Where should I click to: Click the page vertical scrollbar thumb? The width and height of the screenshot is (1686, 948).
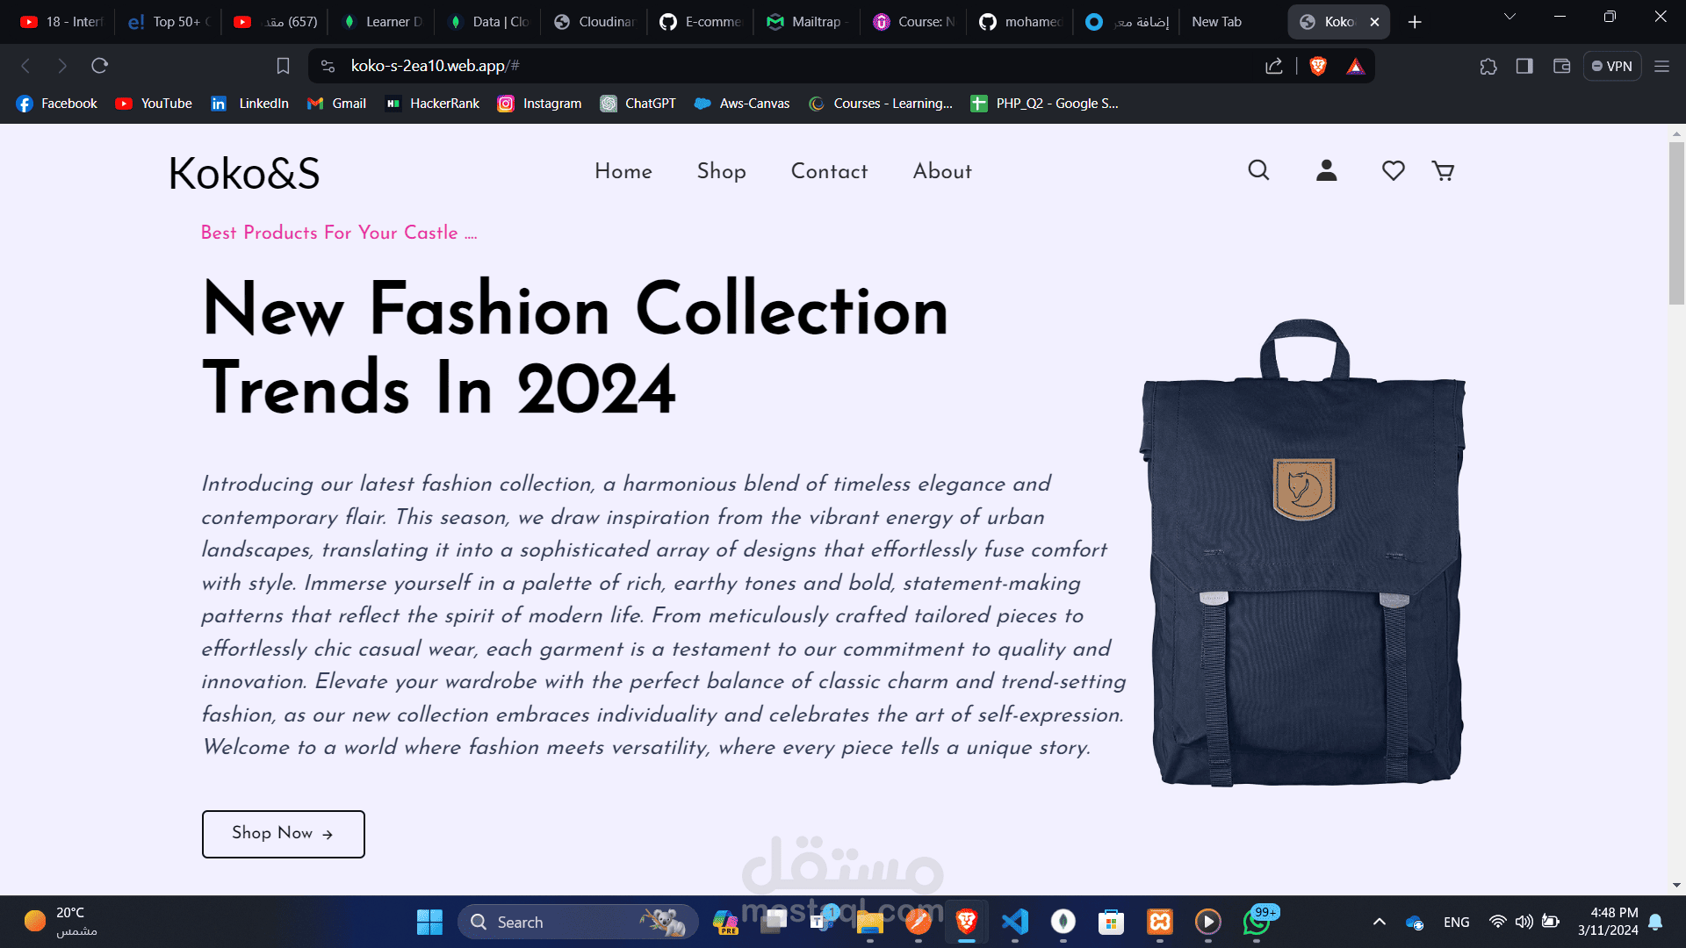1676,223
